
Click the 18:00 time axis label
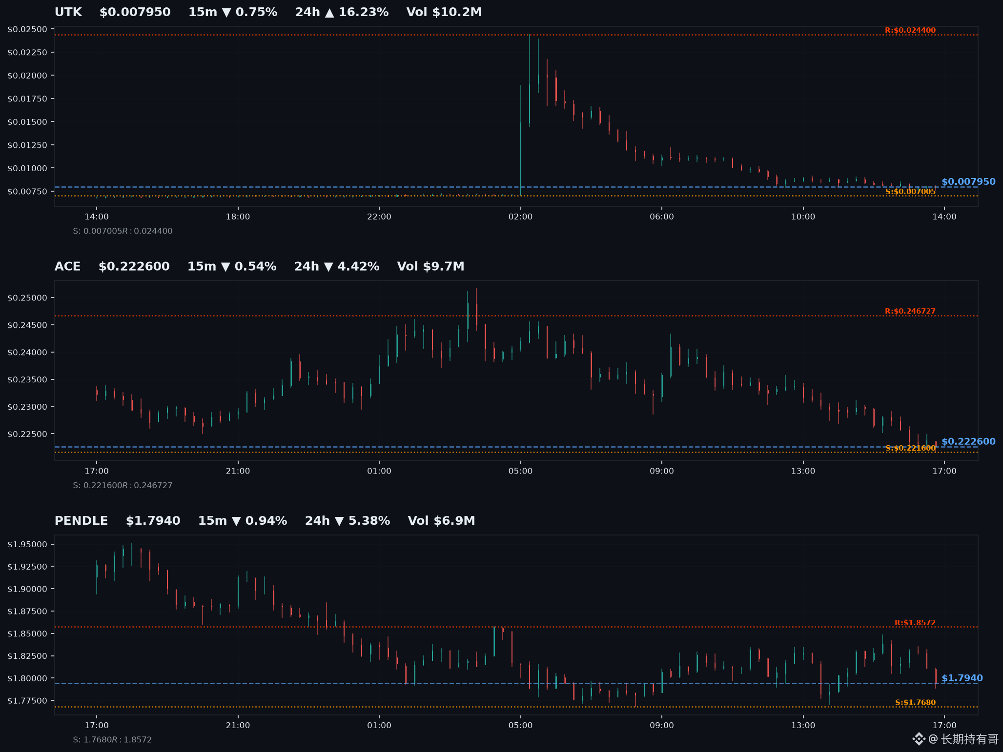(238, 217)
